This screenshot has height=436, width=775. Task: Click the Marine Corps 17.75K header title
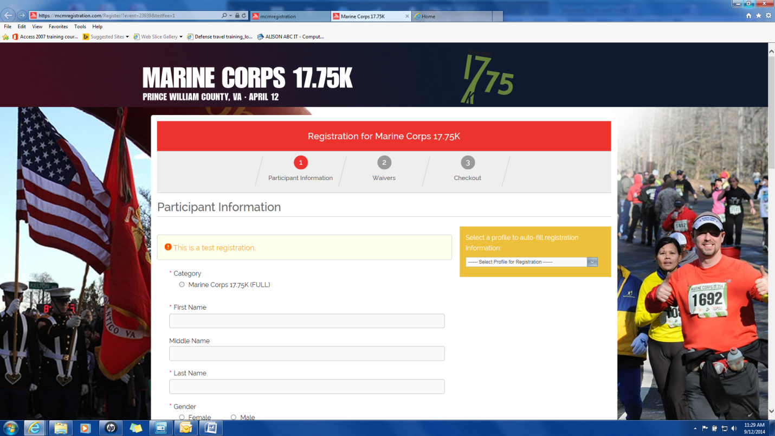248,78
